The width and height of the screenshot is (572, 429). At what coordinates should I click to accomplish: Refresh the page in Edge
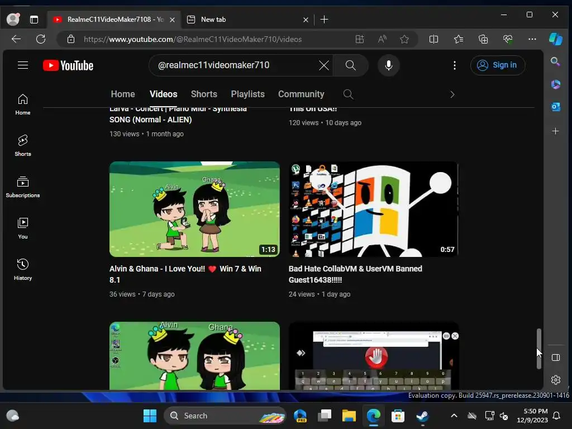(41, 39)
